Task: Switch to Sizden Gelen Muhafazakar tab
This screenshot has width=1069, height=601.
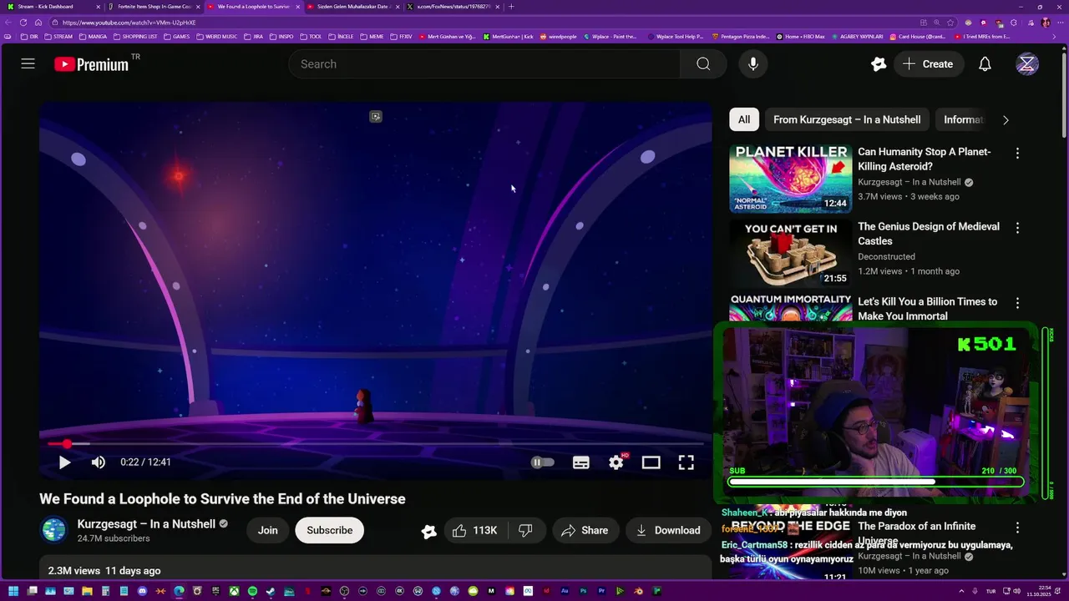Action: click(x=351, y=7)
